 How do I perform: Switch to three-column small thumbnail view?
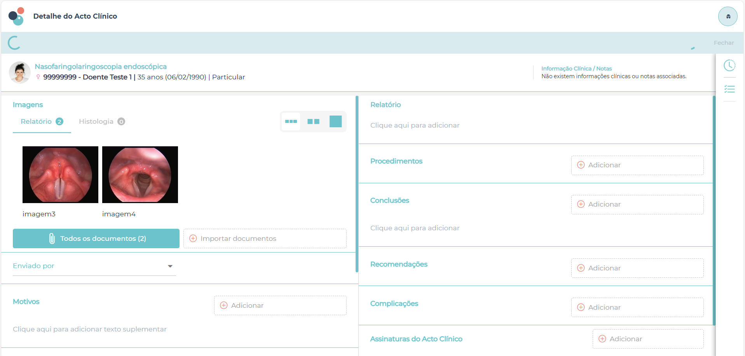pos(291,121)
